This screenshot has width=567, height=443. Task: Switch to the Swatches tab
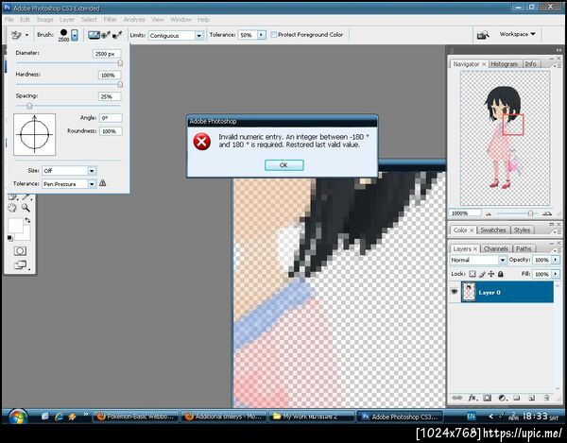coord(493,230)
